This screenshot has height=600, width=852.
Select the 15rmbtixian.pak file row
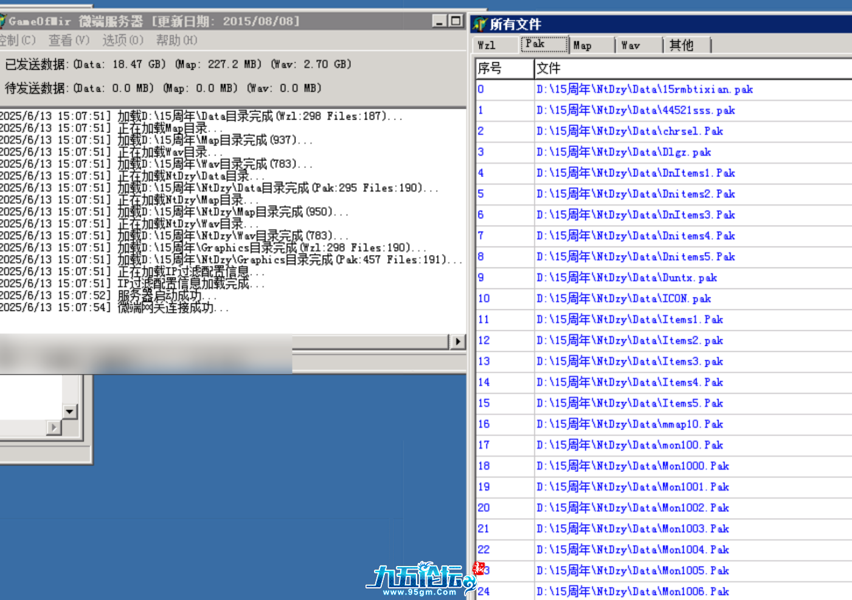point(644,89)
